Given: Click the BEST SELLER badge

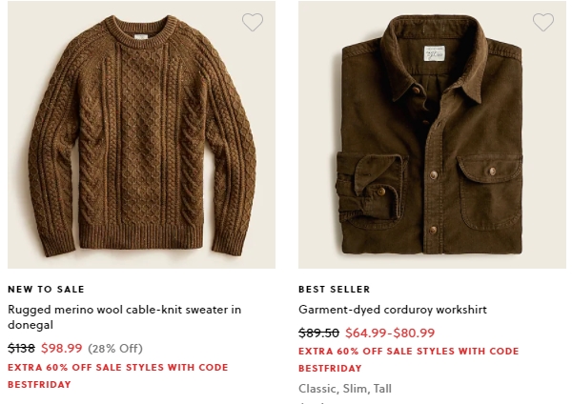Looking at the screenshot, I should coord(335,289).
